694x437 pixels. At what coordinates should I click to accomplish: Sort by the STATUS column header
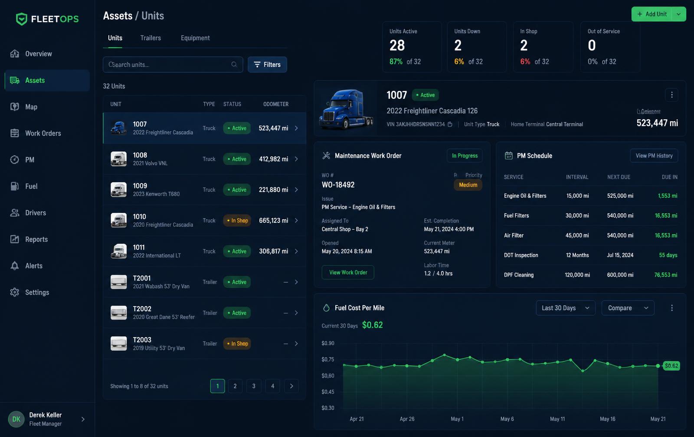[x=232, y=104]
